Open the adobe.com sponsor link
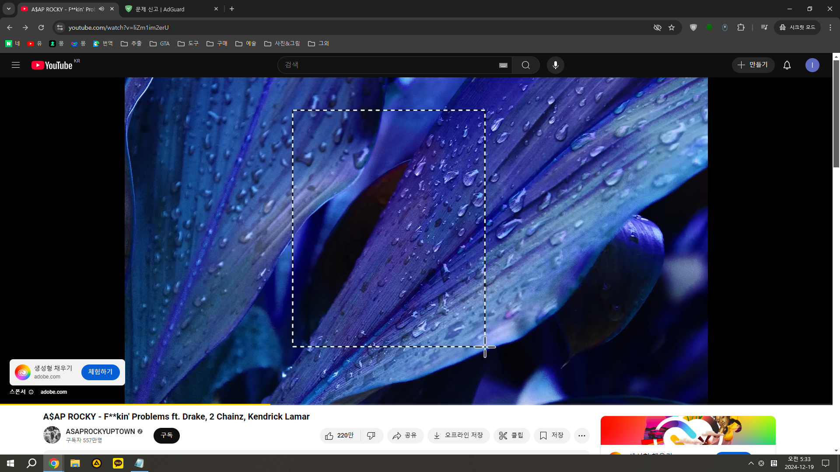This screenshot has width=840, height=472. (x=54, y=392)
